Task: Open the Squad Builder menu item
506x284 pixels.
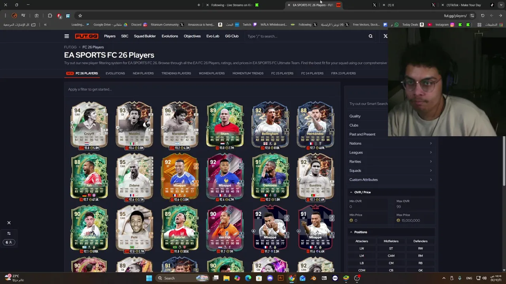Action: coord(145,36)
